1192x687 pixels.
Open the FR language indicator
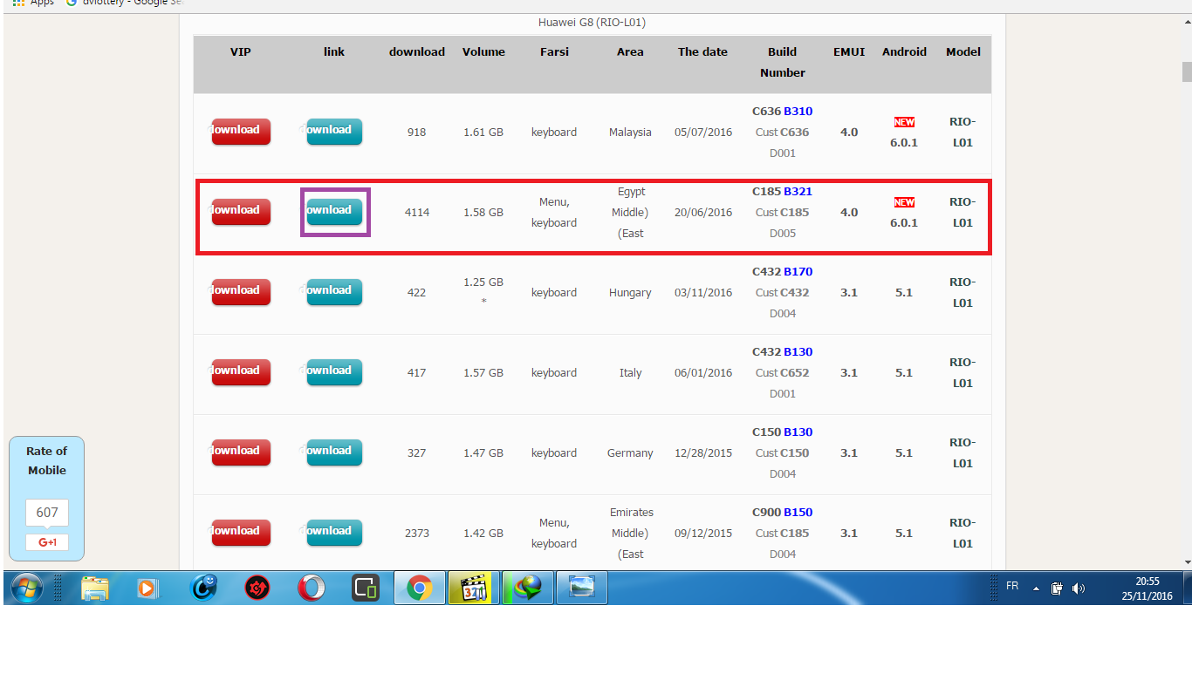pos(1012,587)
